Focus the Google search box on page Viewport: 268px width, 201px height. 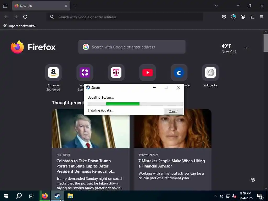click(x=132, y=47)
